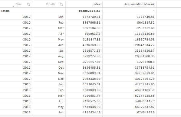Select sales cell 3036455.81

coord(91,67)
